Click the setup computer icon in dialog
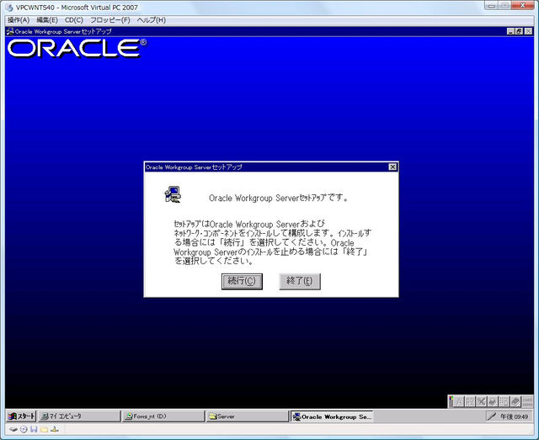The width and height of the screenshot is (539, 440). coord(173,194)
